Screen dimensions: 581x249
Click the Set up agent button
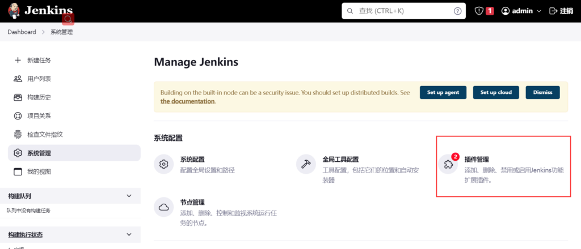pyautogui.click(x=443, y=92)
